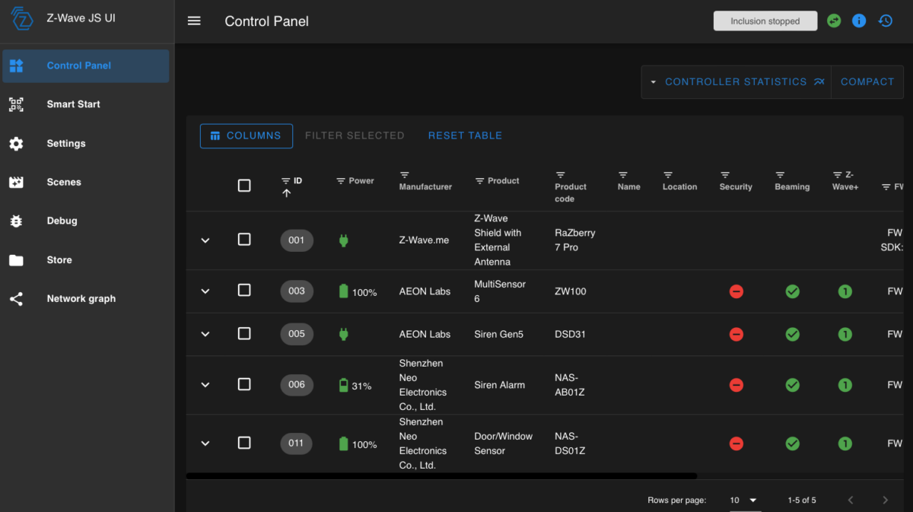
Task: Click the hamburger menu icon
Action: [x=194, y=21]
